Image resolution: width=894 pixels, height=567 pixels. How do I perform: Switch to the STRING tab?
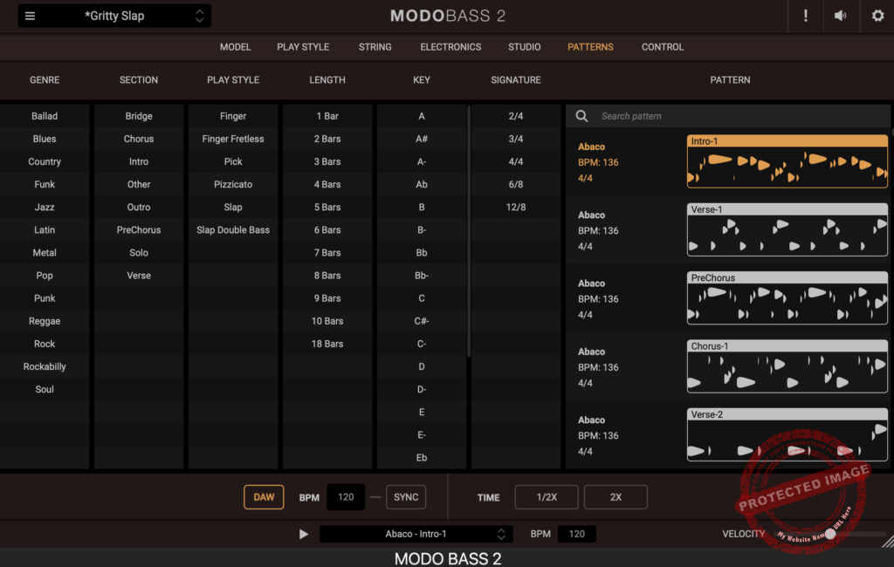tap(375, 47)
